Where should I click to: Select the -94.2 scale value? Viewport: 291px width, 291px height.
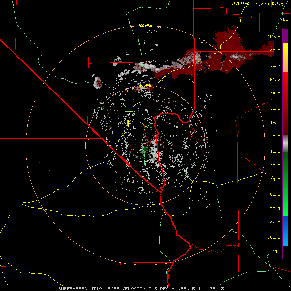274,223
